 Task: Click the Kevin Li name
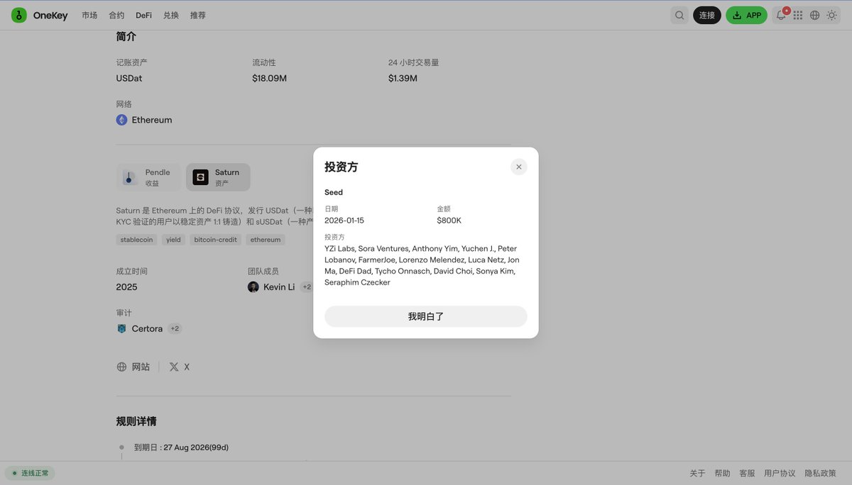(279, 287)
